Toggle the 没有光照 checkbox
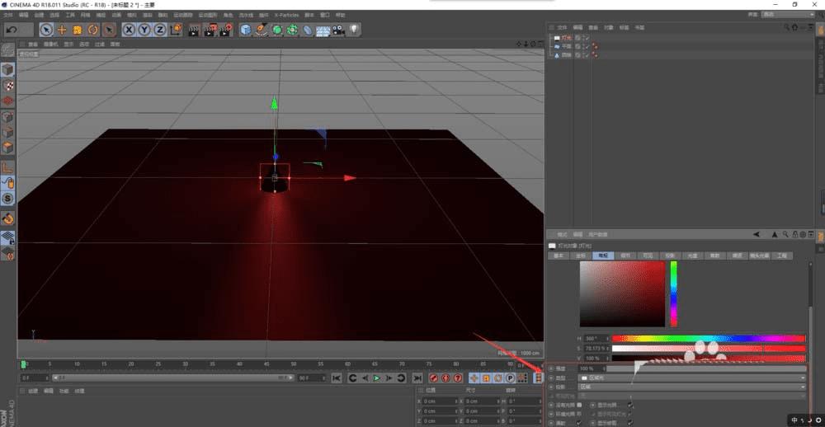This screenshot has height=427, width=825. (580, 405)
